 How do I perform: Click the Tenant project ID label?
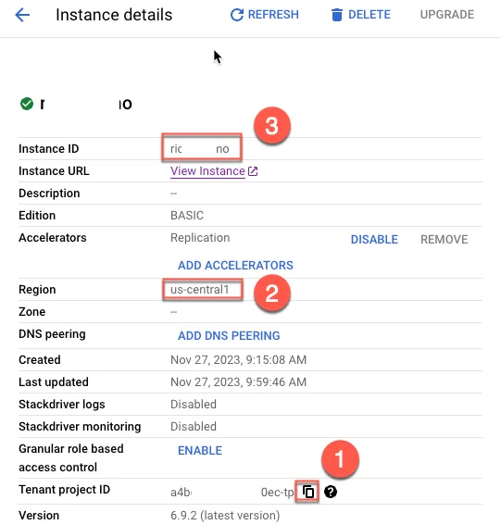pyautogui.click(x=64, y=490)
